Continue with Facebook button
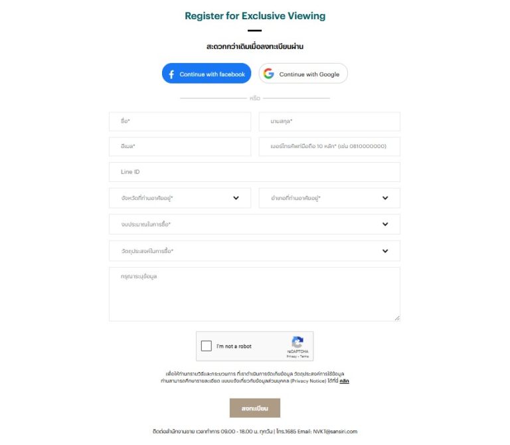Screen dimensions: 510x445 click(x=207, y=73)
